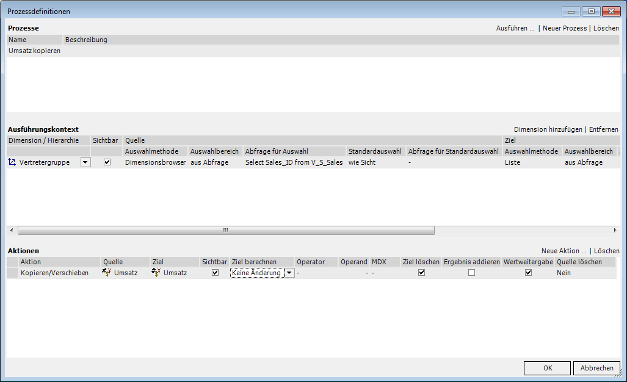Viewport: 627px width, 382px height.
Task: Click Dimension hinzufügen link
Action: click(x=548, y=129)
